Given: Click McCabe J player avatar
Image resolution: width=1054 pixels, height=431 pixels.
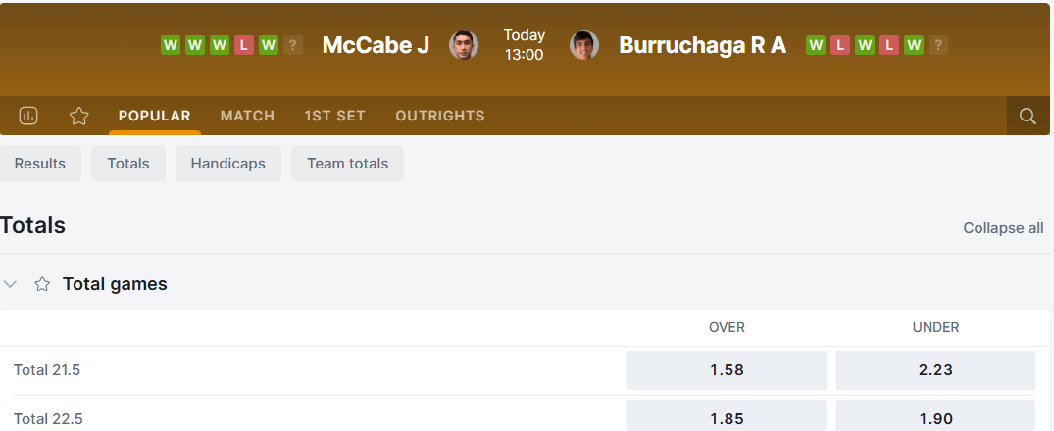Looking at the screenshot, I should point(464,45).
